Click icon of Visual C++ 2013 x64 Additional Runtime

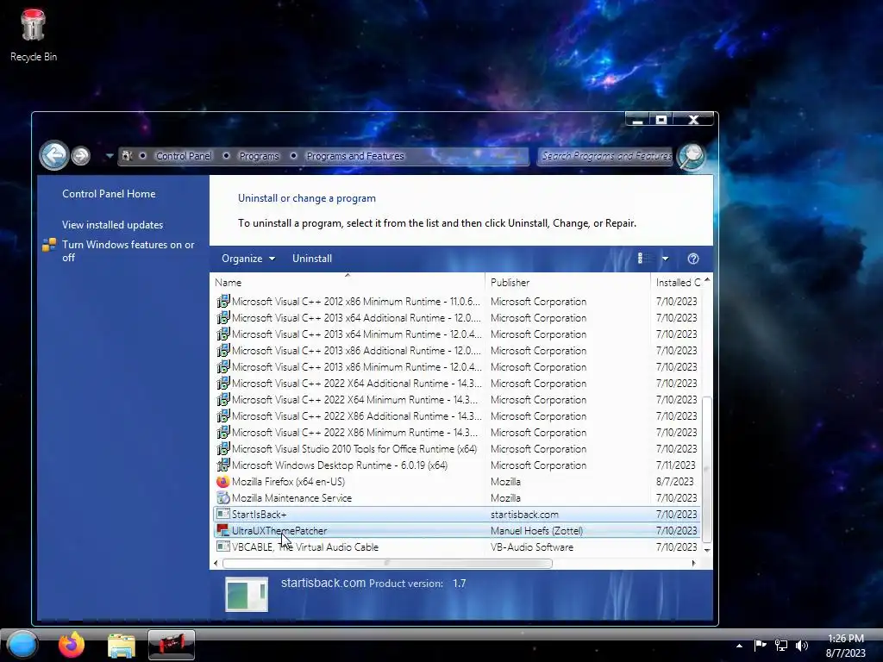coord(223,317)
